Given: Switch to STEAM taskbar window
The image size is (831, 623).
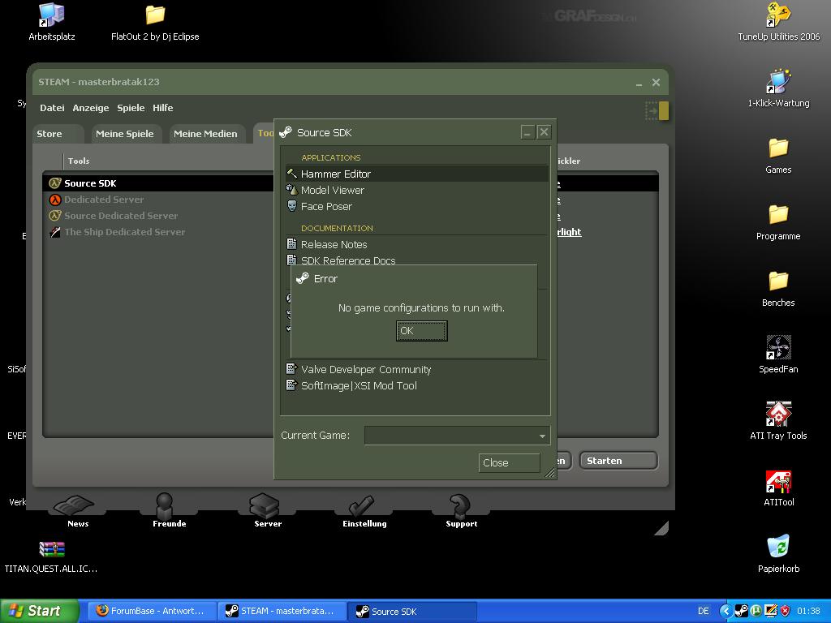Looking at the screenshot, I should click(282, 611).
